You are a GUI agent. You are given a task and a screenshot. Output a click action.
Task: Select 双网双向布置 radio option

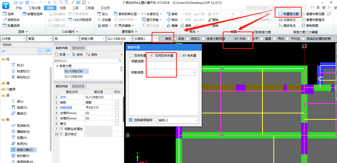[x=162, y=55]
